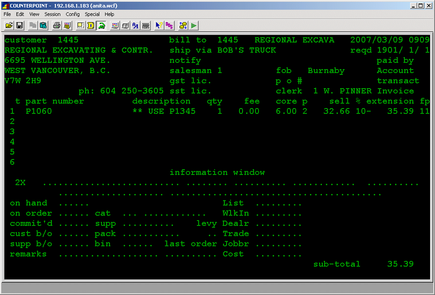Open the Session menu
The height and width of the screenshot is (295, 435).
tap(52, 14)
